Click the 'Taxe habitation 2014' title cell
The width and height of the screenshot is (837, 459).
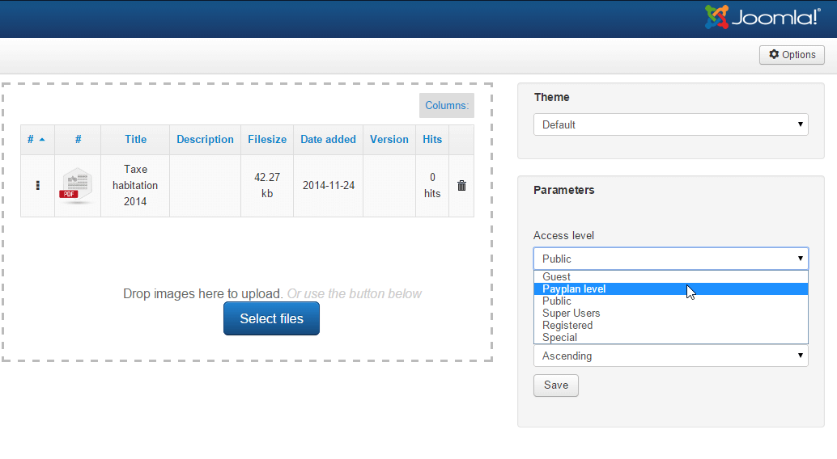(135, 186)
